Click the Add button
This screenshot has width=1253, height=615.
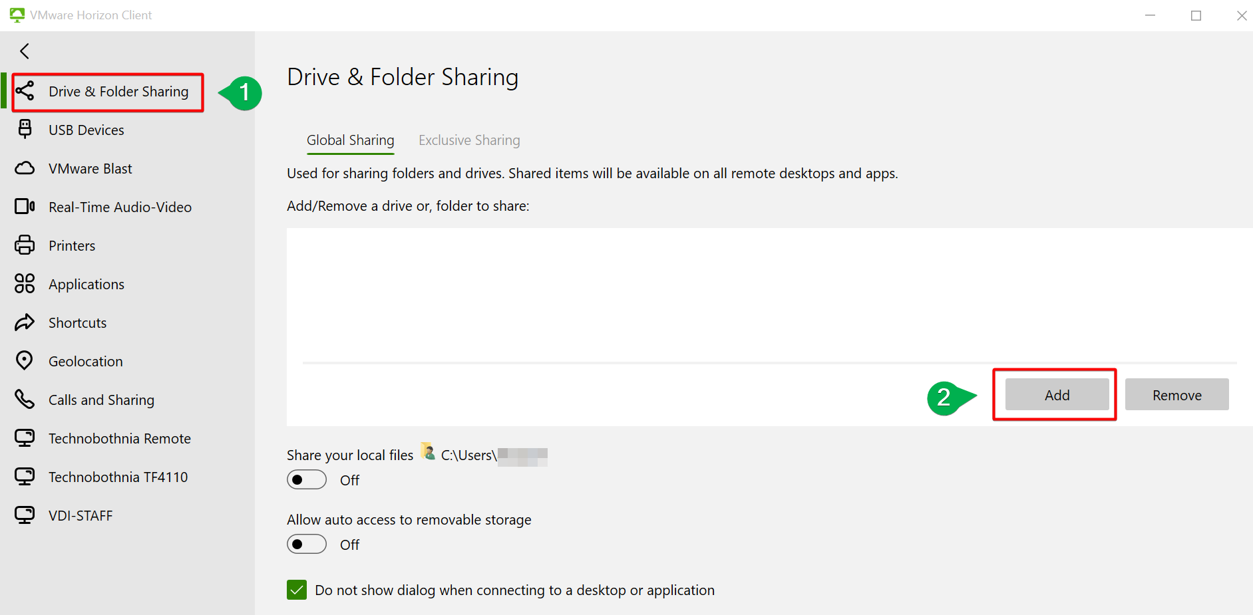[x=1057, y=395]
